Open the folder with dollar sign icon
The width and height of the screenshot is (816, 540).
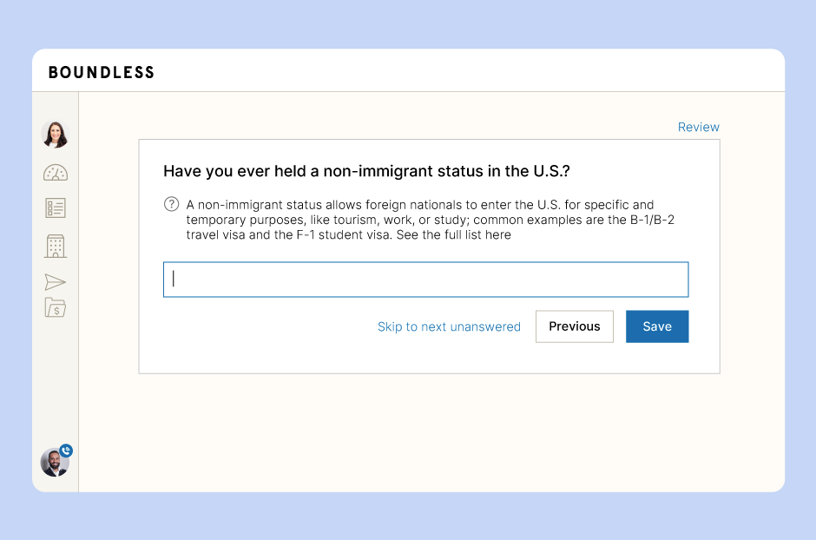(x=56, y=307)
